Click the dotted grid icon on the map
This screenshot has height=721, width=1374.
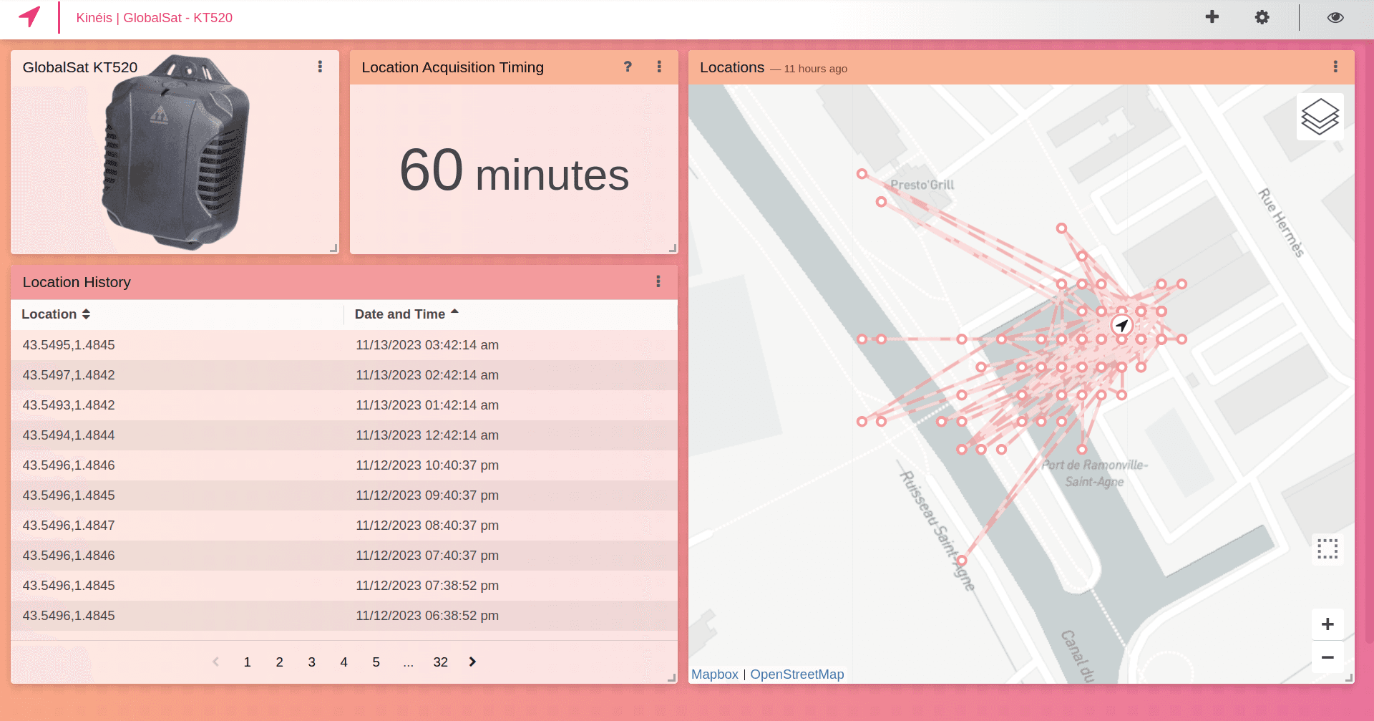[1327, 548]
